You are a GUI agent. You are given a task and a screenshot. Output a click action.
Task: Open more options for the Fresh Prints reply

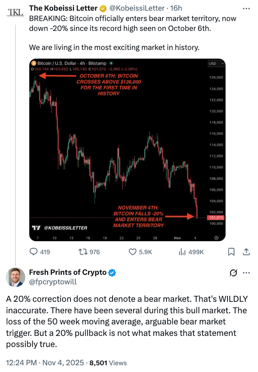click(247, 273)
